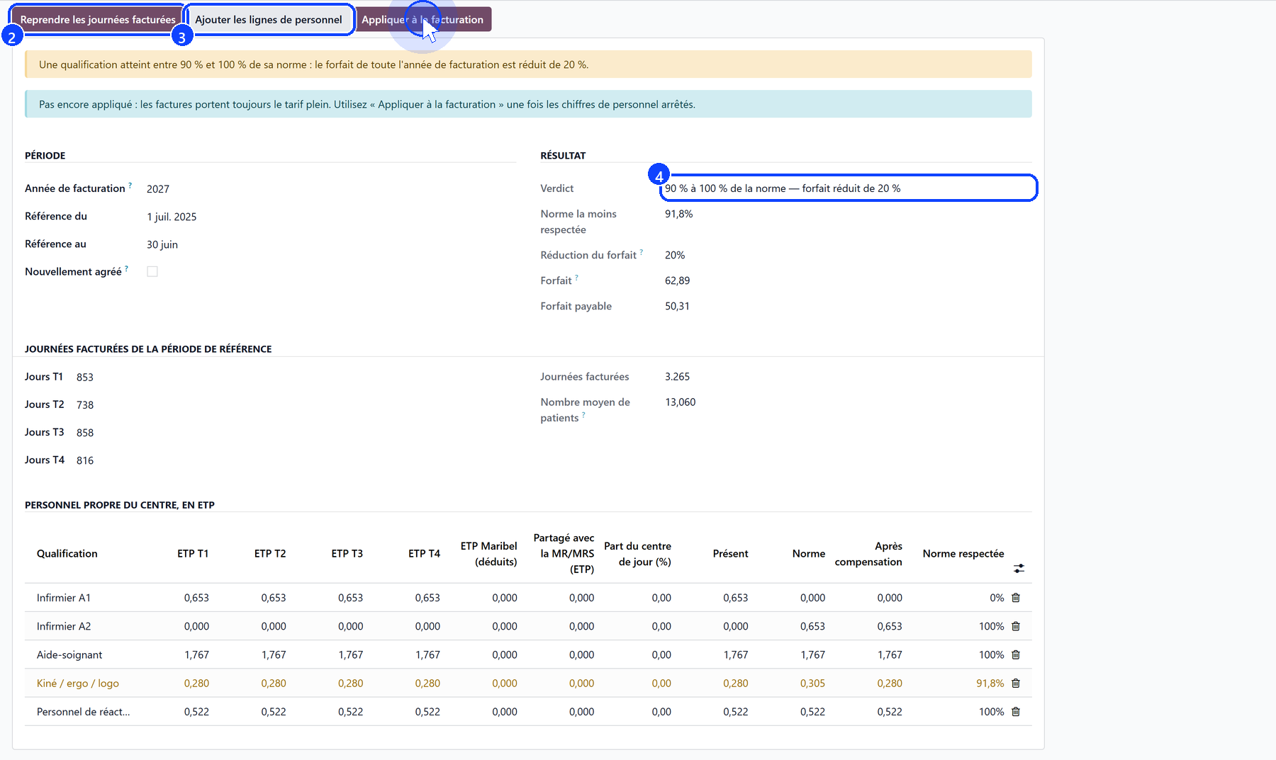Sort by the ETP T1 column header
This screenshot has width=1276, height=760.
coord(193,554)
